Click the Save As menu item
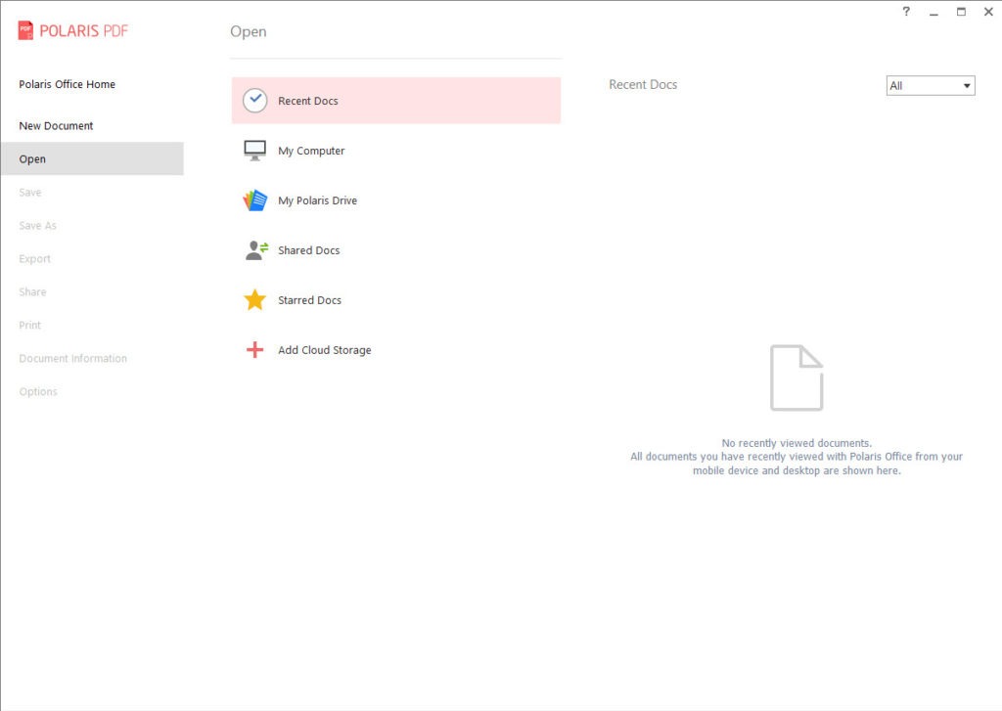 (x=38, y=226)
